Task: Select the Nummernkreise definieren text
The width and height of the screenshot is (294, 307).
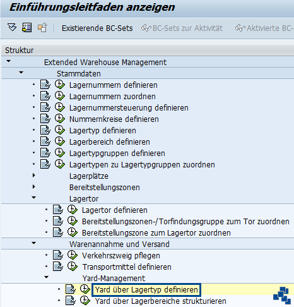Action: tap(114, 119)
